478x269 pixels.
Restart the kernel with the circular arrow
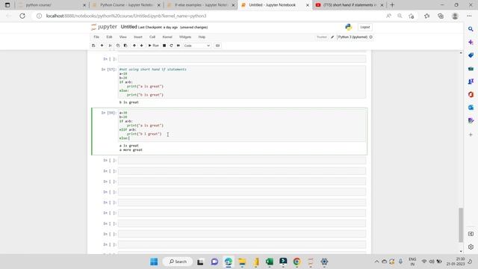click(171, 46)
